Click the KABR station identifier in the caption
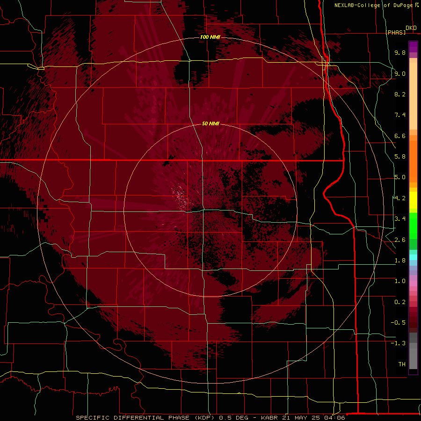The height and width of the screenshot is (421, 421). [x=270, y=418]
